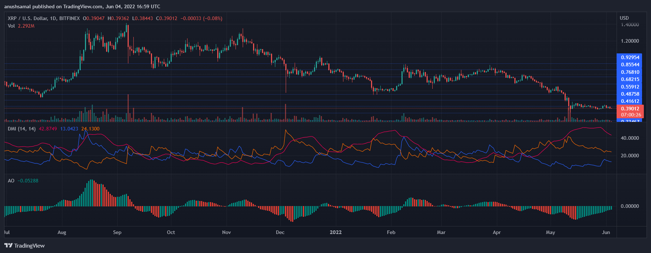Click the close price C0.39012 value
Image resolution: width=651 pixels, height=253 pixels.
[167, 18]
